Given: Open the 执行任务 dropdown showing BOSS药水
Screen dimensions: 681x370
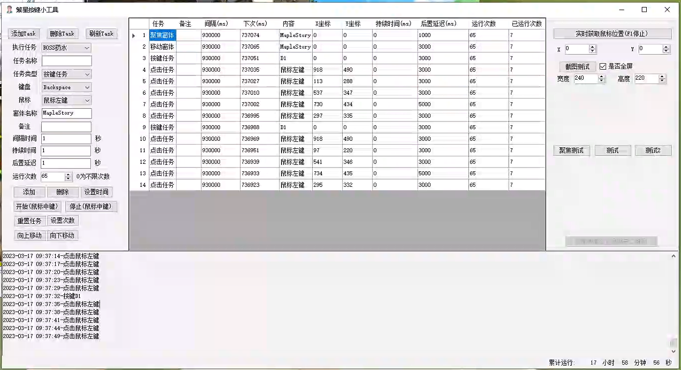Looking at the screenshot, I should click(x=66, y=48).
